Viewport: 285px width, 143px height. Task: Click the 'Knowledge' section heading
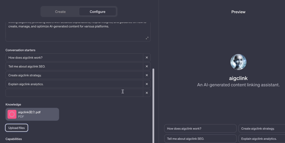pyautogui.click(x=13, y=105)
